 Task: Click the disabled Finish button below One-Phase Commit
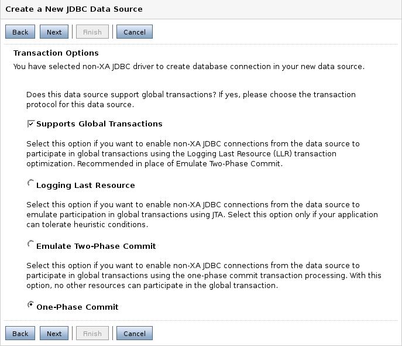click(92, 333)
